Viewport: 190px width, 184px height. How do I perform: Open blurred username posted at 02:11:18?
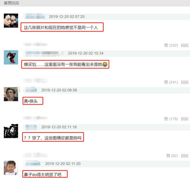(31, 127)
